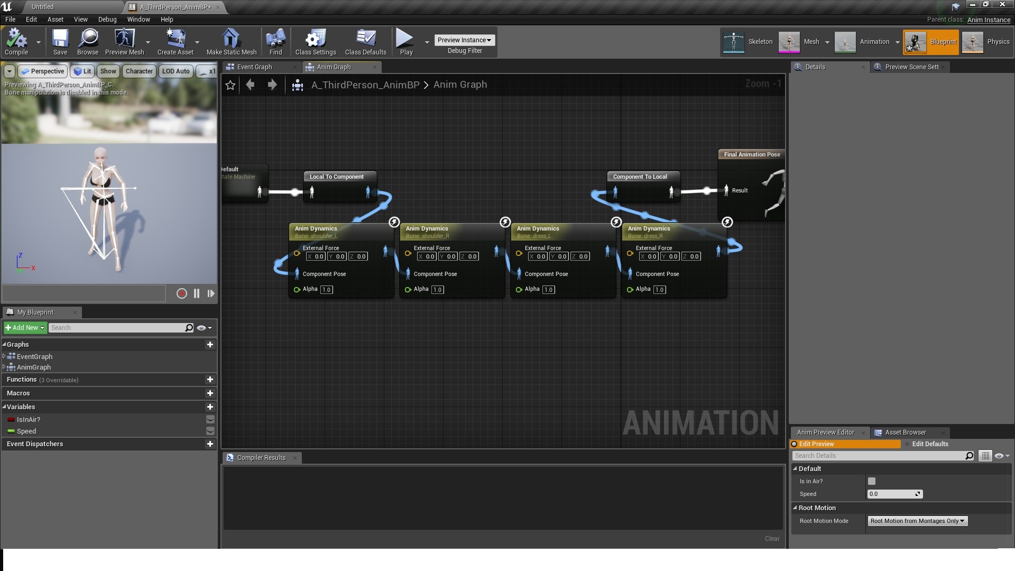Open the Preview Instance debug dropdown
The image size is (1015, 571).
coord(464,40)
